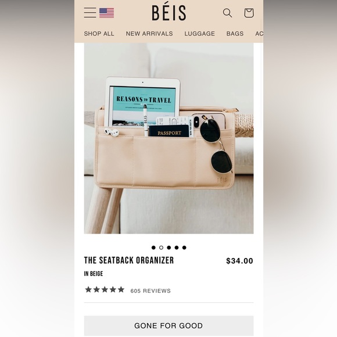This screenshot has width=337, height=337.
Task: Switch to fourth carousel dot
Action: coord(177,248)
